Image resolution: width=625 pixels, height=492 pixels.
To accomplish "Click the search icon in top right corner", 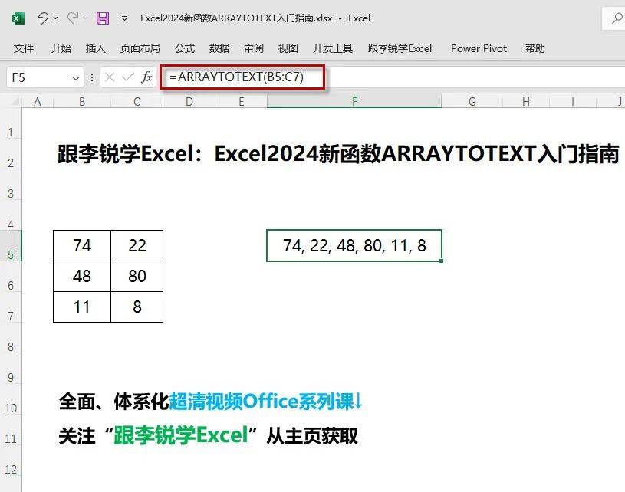I will [x=617, y=18].
